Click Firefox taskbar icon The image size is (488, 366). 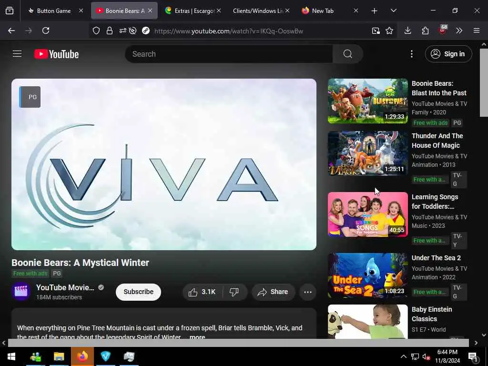82,356
